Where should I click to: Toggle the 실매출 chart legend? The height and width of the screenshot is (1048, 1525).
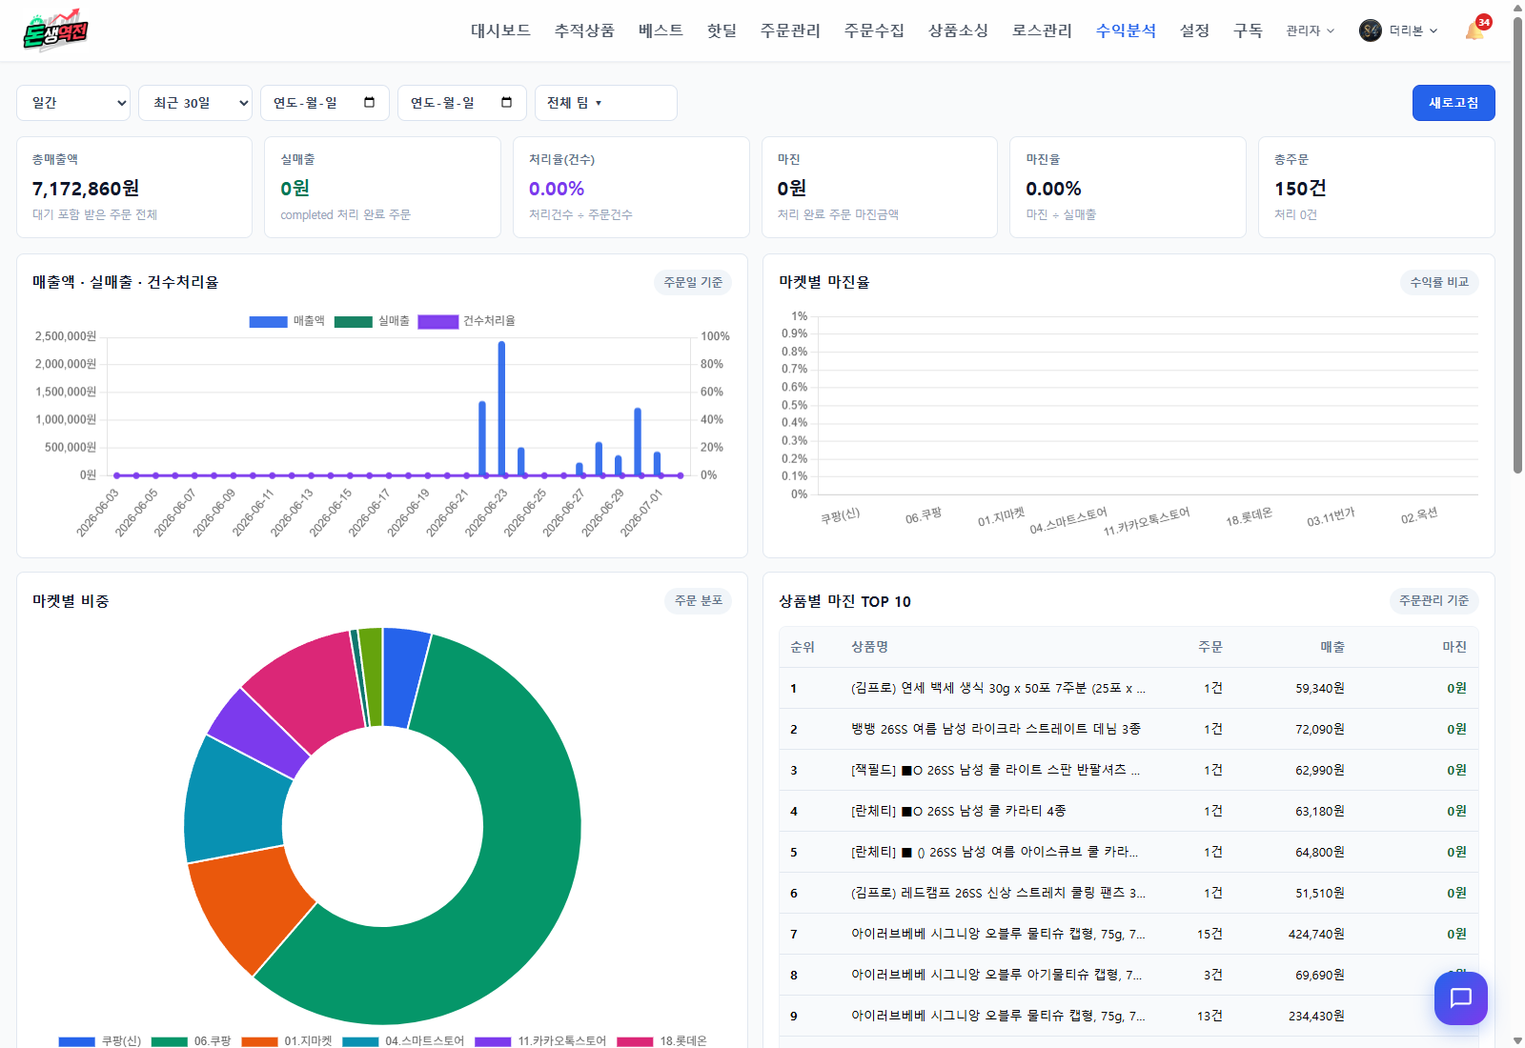click(x=372, y=321)
